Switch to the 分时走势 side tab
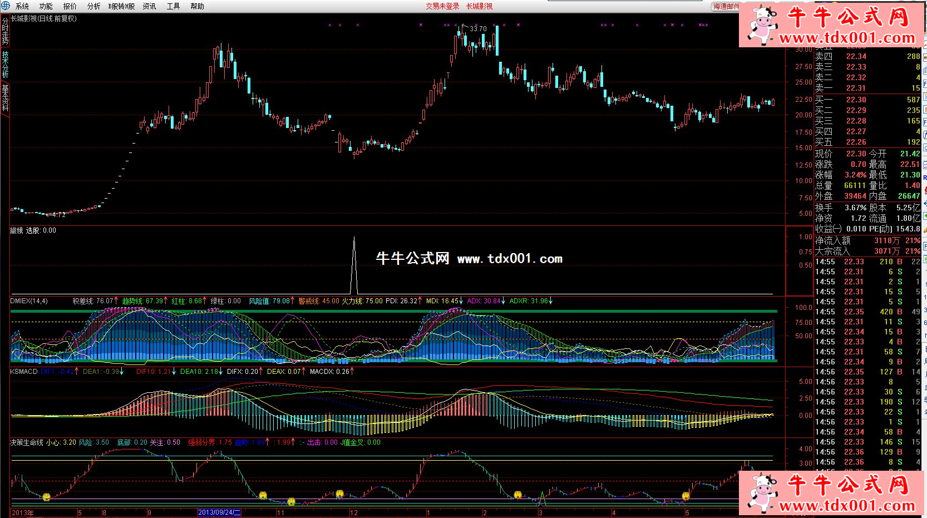This screenshot has width=927, height=518. [5, 31]
